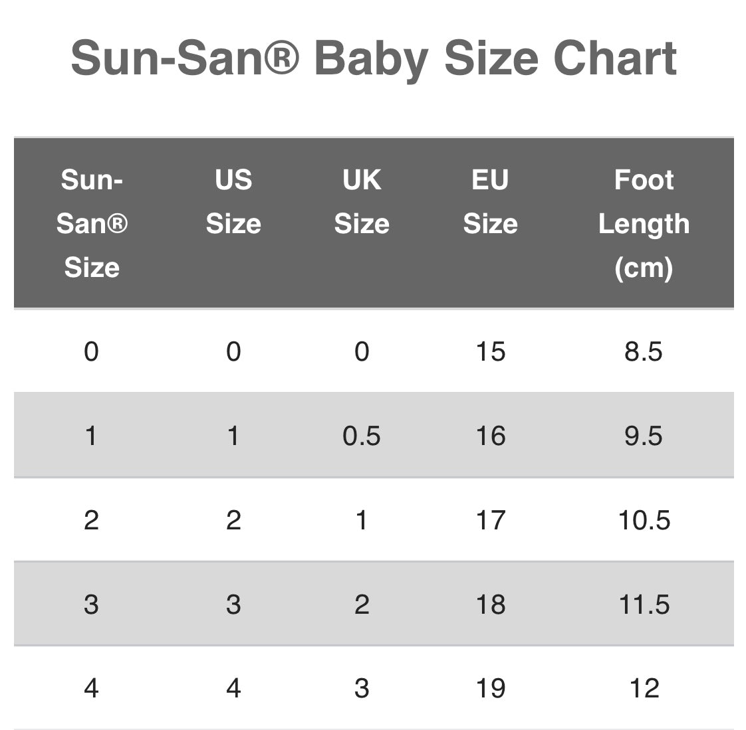746x730 pixels.
Task: Select Sun-San size 3 row's first cell
Action: coord(91,604)
